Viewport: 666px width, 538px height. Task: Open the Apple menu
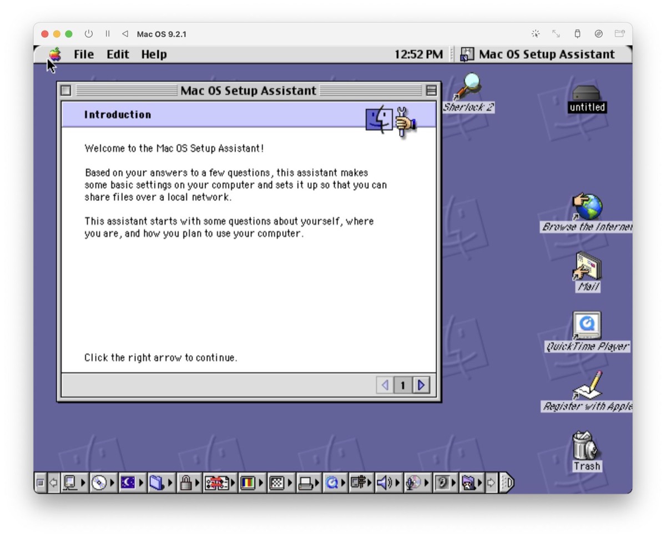pyautogui.click(x=55, y=54)
